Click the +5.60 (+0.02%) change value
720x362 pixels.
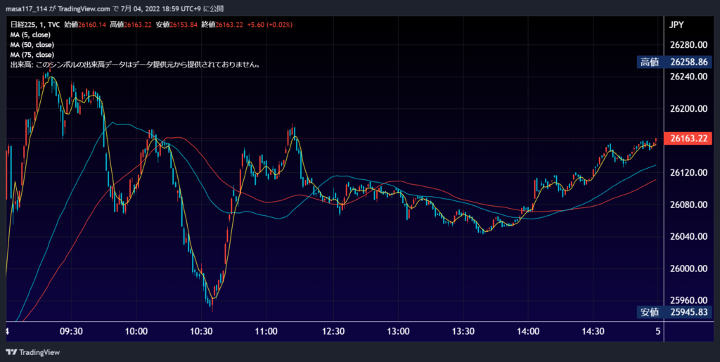tap(269, 25)
